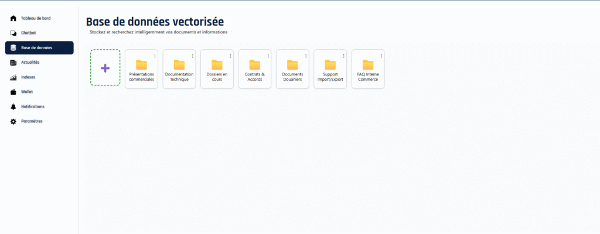Open the Support Import/Export folder icon
Image resolution: width=600 pixels, height=234 pixels.
[330, 64]
